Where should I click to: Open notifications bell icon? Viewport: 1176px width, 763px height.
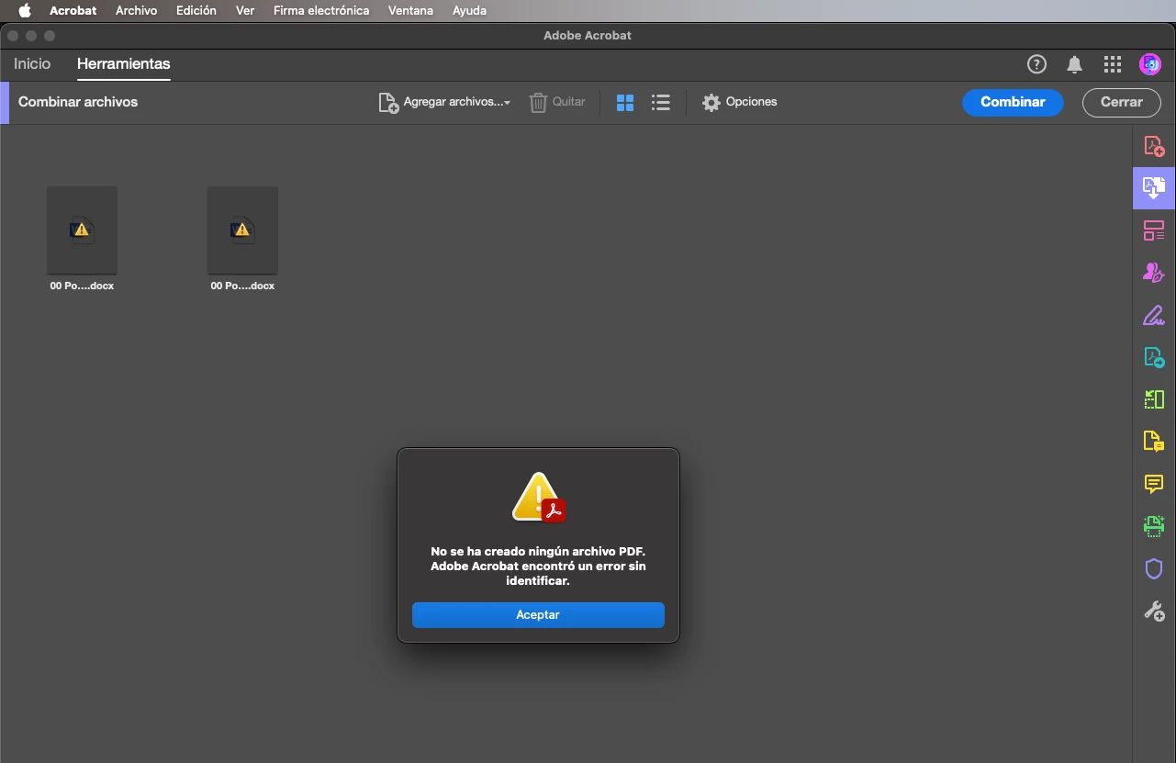1074,64
